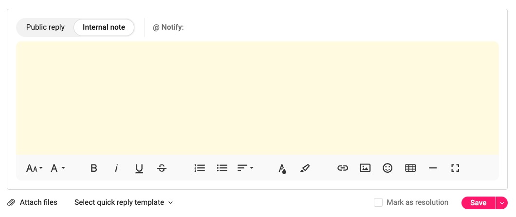
Task: Insert a bulleted list
Action: click(222, 168)
